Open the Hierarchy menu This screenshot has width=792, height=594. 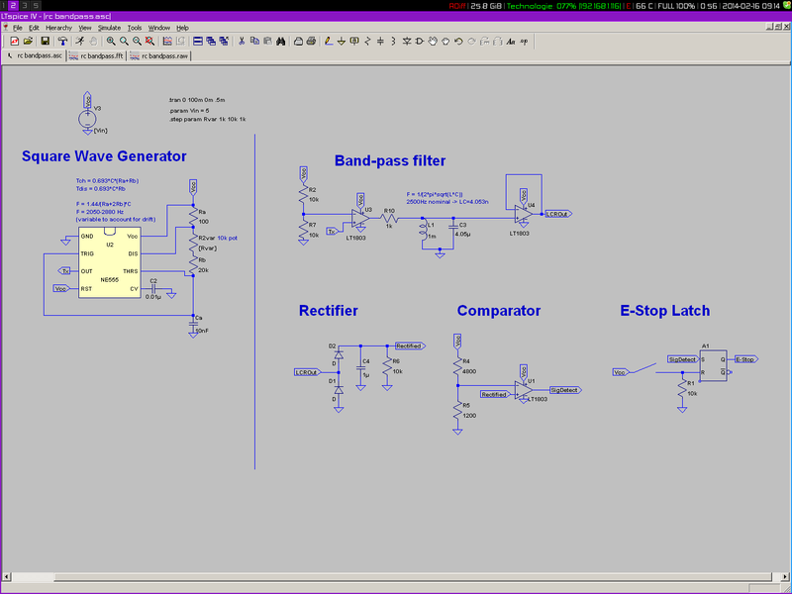[x=58, y=28]
